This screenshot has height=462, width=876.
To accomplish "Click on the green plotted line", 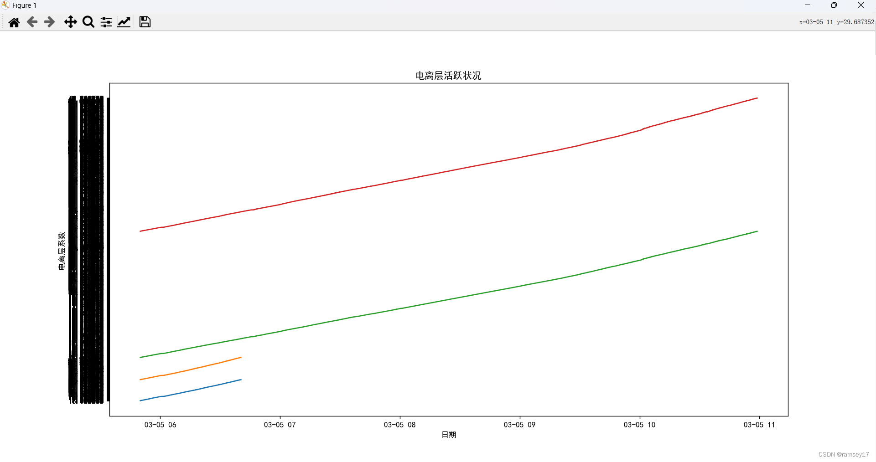I will 449,299.
